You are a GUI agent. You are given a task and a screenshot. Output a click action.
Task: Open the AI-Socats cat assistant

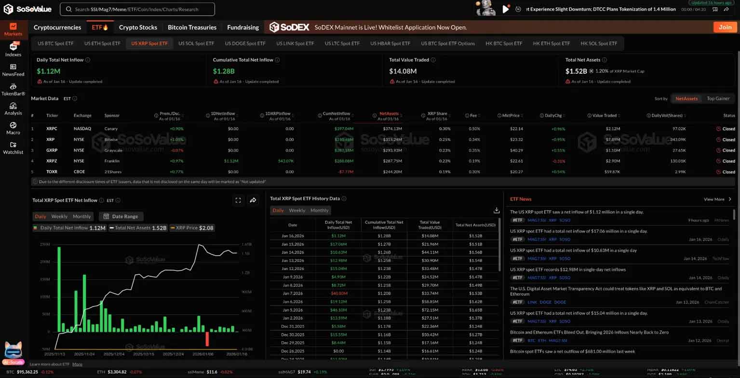tap(13, 353)
